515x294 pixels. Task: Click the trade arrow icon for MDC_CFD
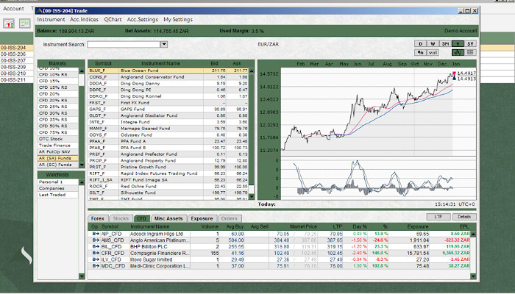point(95,265)
